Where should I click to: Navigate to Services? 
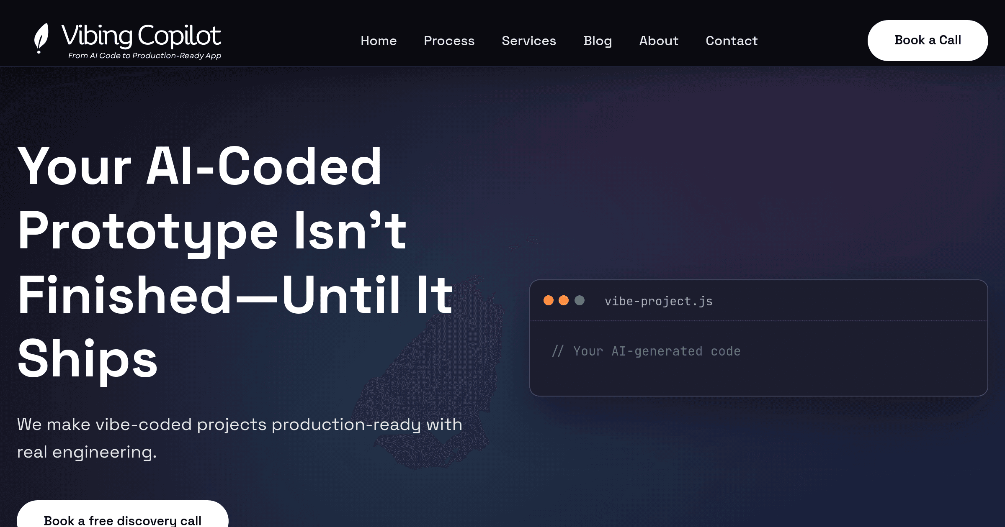529,41
